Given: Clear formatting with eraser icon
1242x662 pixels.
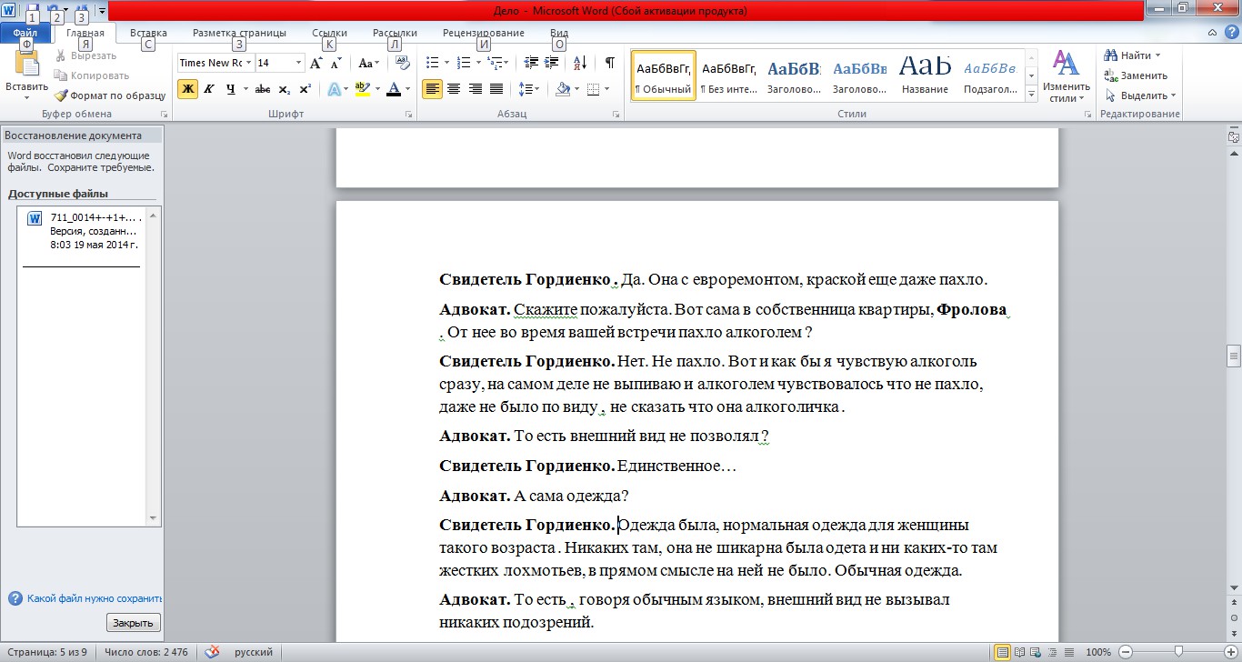Looking at the screenshot, I should tap(404, 63).
